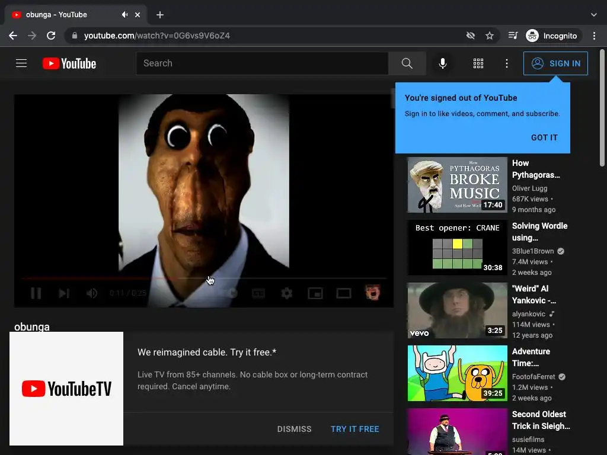607x455 pixels.
Task: Open Second Oldest Trick thumbnail
Action: coord(457,431)
